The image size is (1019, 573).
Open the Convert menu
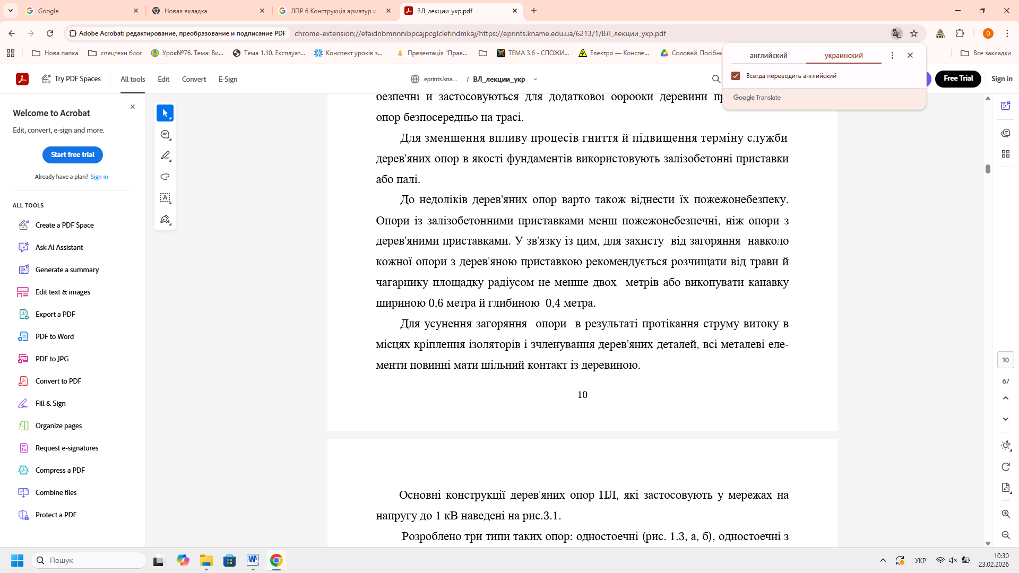point(194,79)
